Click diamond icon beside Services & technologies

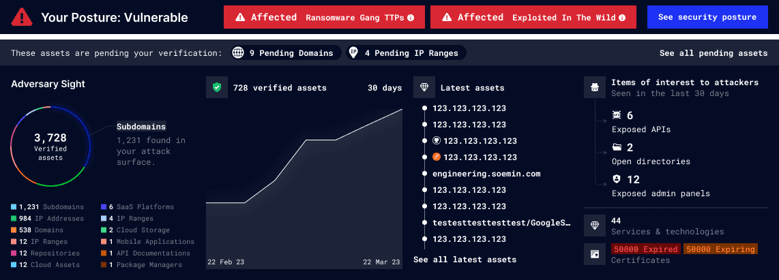point(594,225)
